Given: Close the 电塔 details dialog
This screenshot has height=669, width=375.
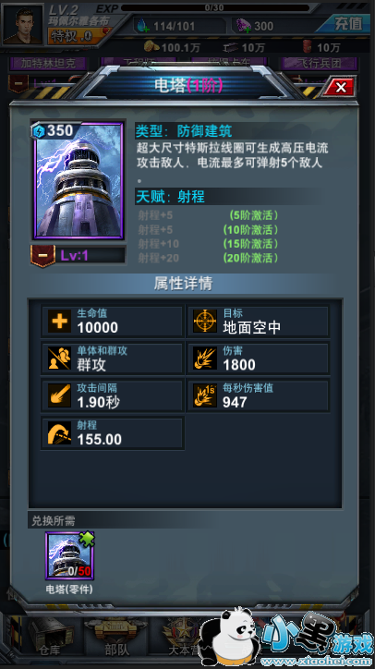Looking at the screenshot, I should tap(340, 88).
